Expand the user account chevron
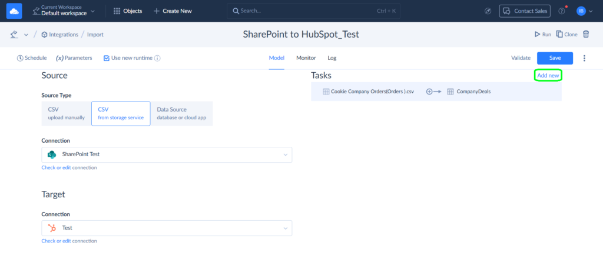603x259 pixels. tap(591, 11)
